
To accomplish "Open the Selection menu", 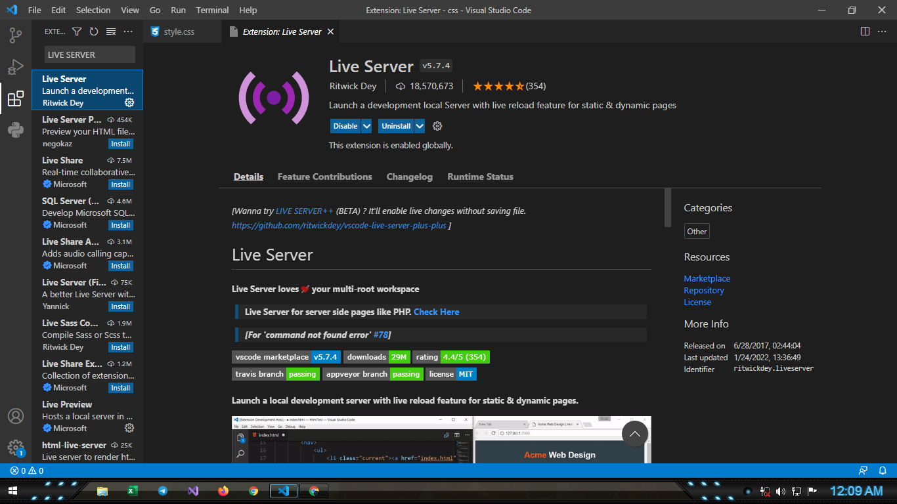I will pos(93,10).
